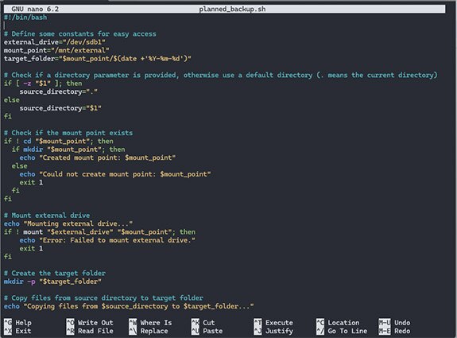
Task: Place cursor on external_drive="/dev/sdb1" line
Action: (55, 42)
